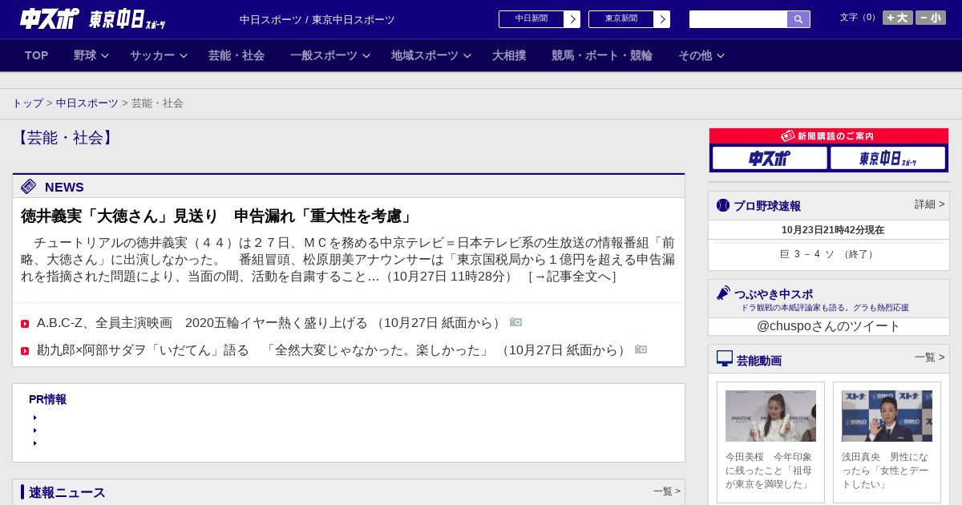
Task: Increase font size with ＋大 button
Action: pyautogui.click(x=898, y=18)
